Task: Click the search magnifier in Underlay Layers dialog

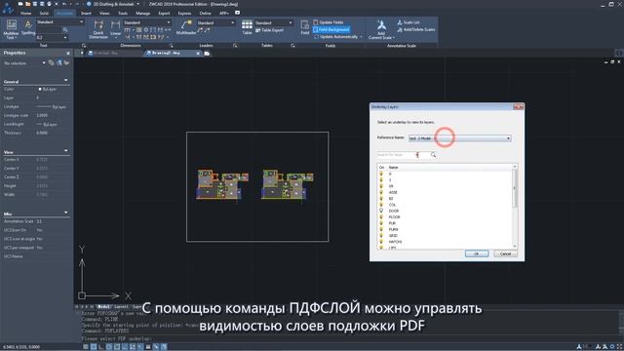Action: (433, 155)
